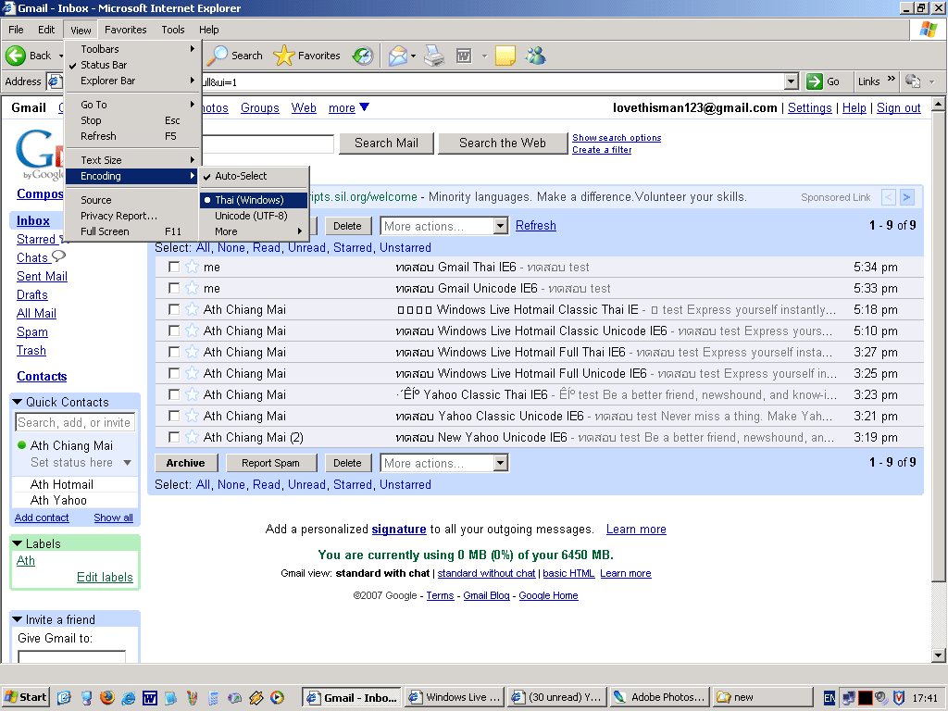This screenshot has height=711, width=948.
Task: Click the EN language indicator in tray
Action: (x=829, y=698)
